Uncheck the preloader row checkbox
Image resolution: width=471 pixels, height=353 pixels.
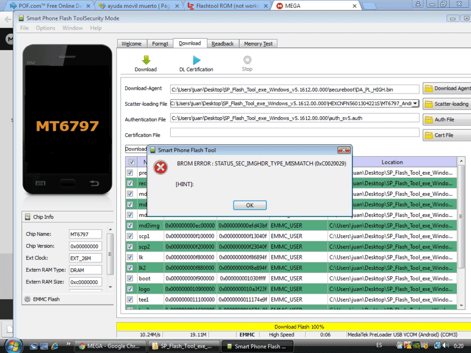130,173
